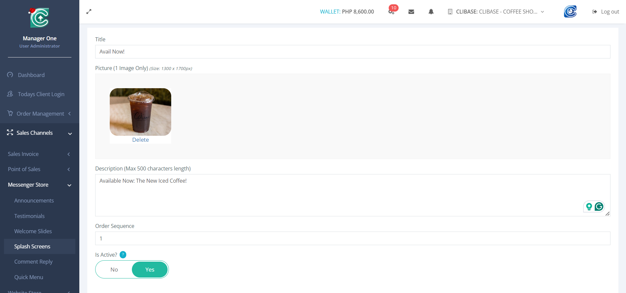
Task: Expand the Order Management menu
Action: point(40,114)
